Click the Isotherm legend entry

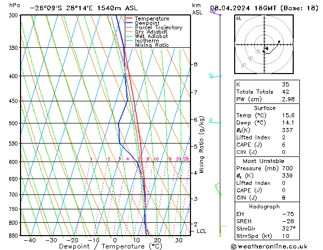pos(142,41)
